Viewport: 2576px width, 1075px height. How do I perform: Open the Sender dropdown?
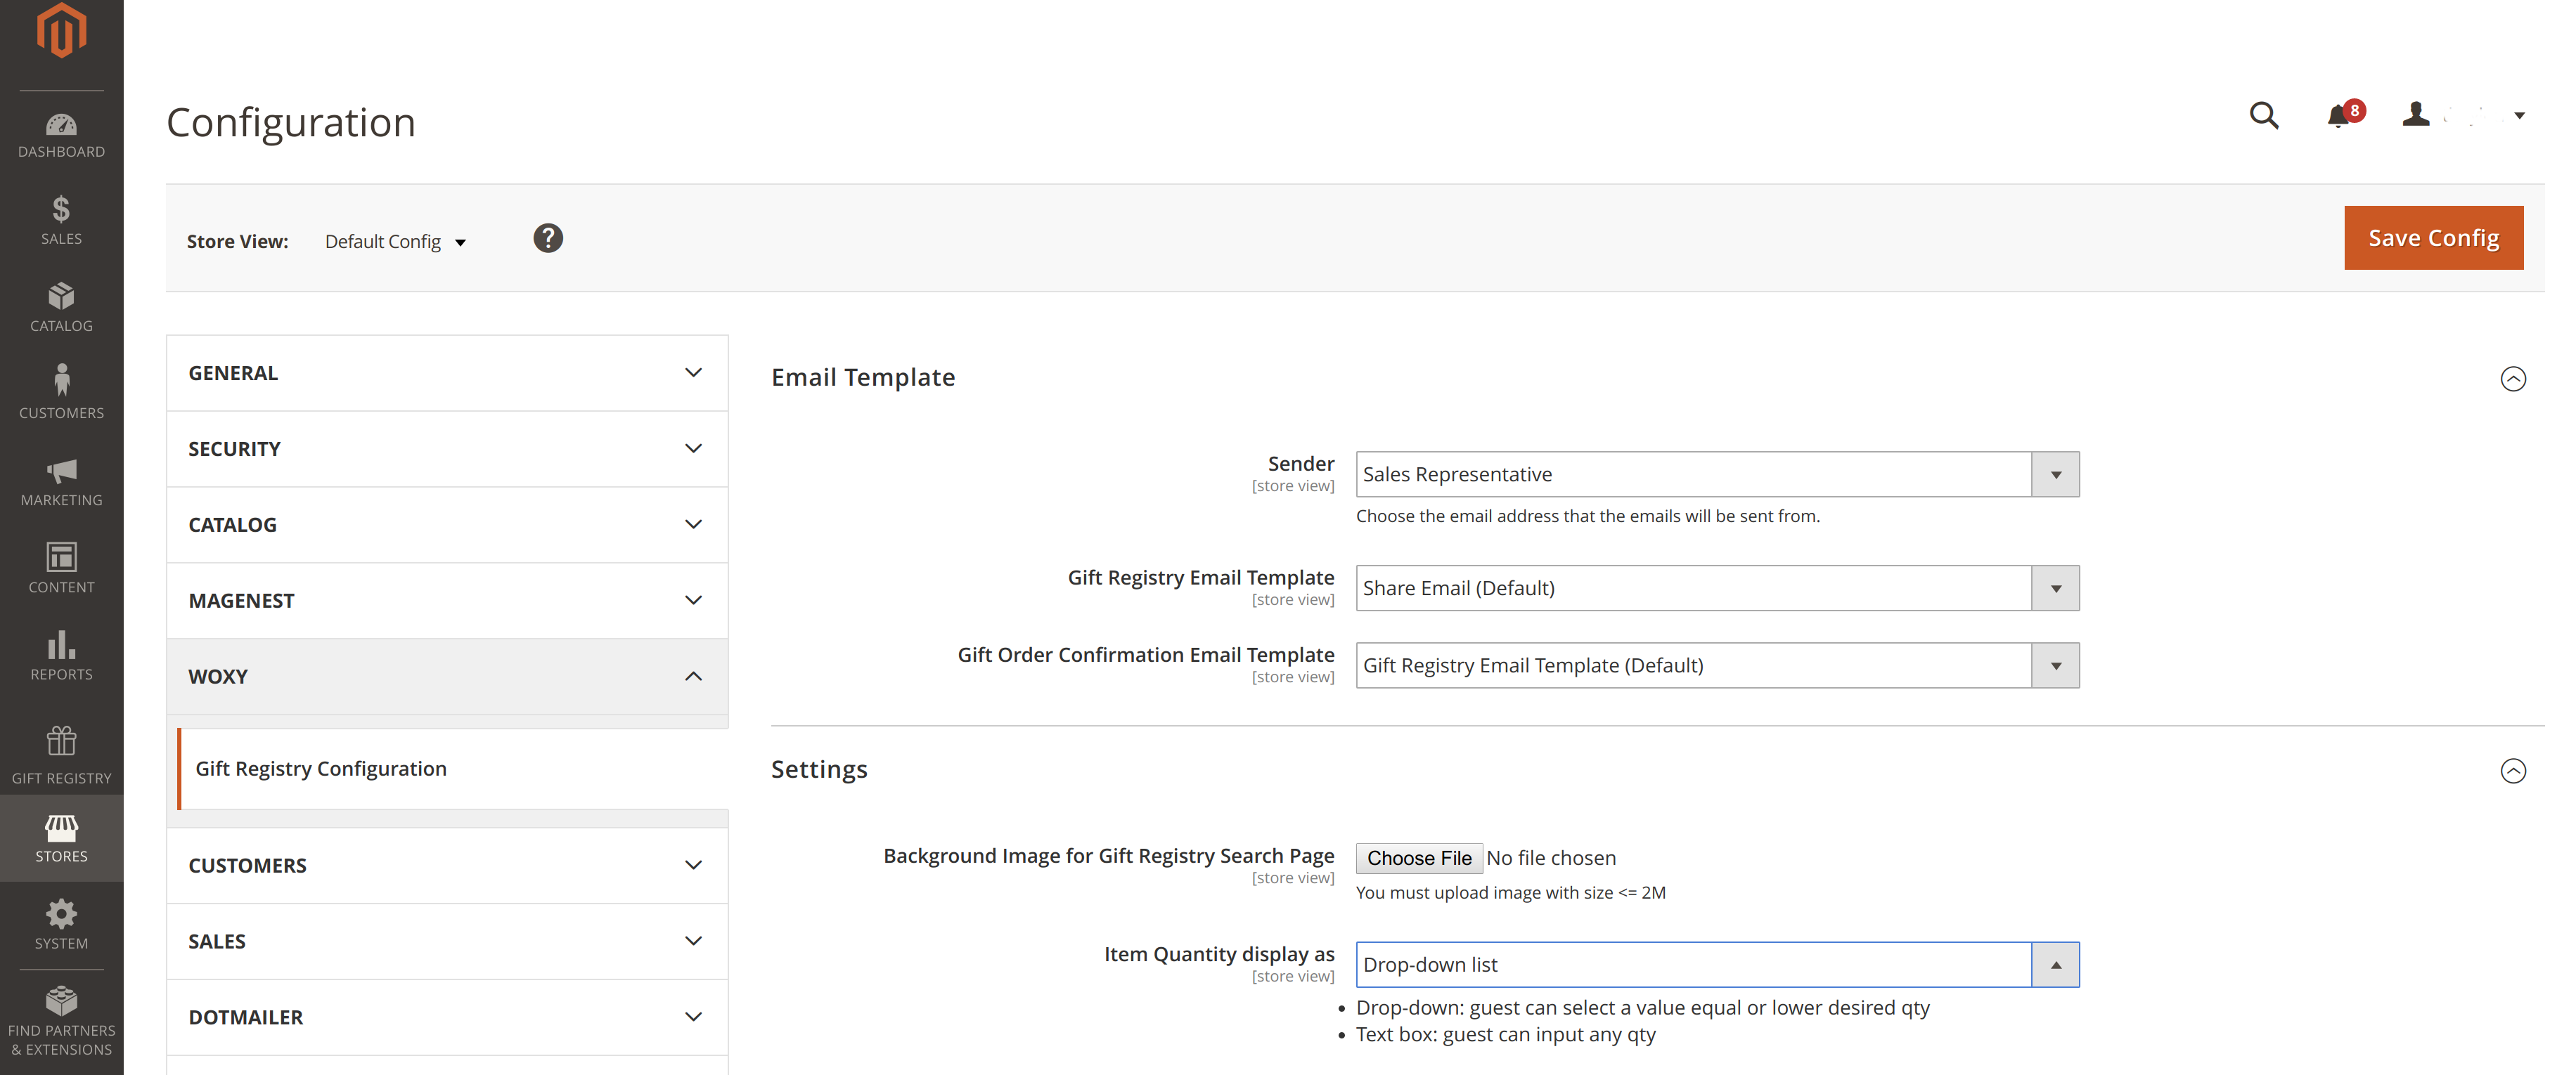click(1716, 474)
